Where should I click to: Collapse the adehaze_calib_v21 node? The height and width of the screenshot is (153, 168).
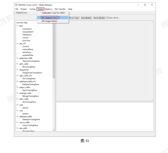pyautogui.click(x=18, y=81)
